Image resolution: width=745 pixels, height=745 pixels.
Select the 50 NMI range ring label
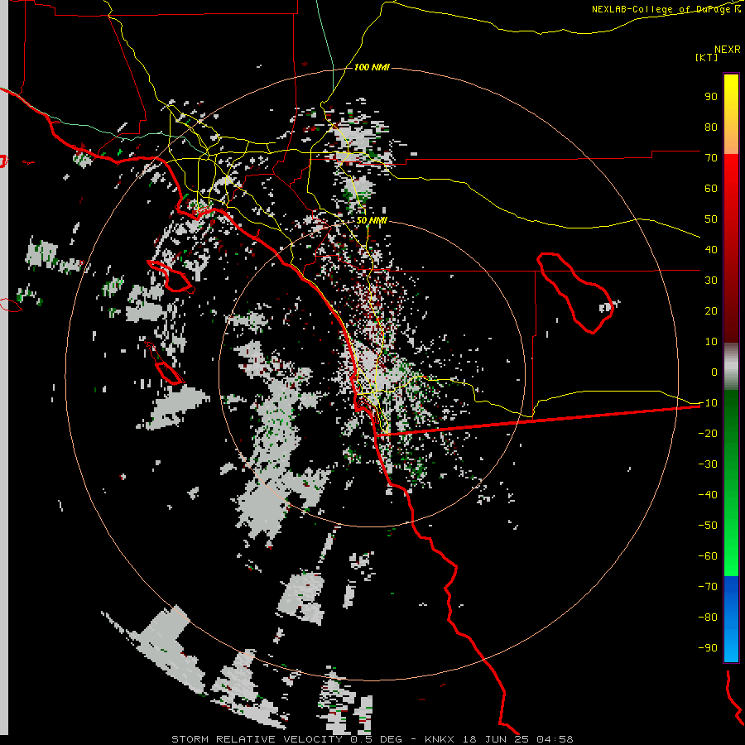tap(372, 220)
